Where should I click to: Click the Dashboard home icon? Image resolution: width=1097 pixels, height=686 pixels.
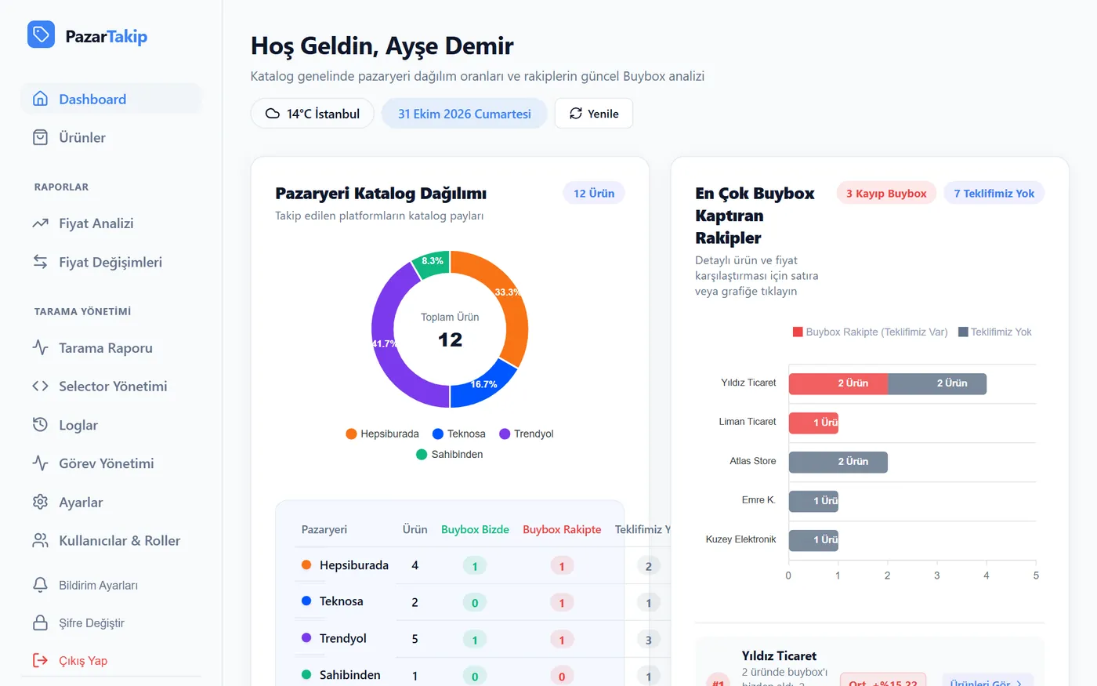[x=40, y=99]
